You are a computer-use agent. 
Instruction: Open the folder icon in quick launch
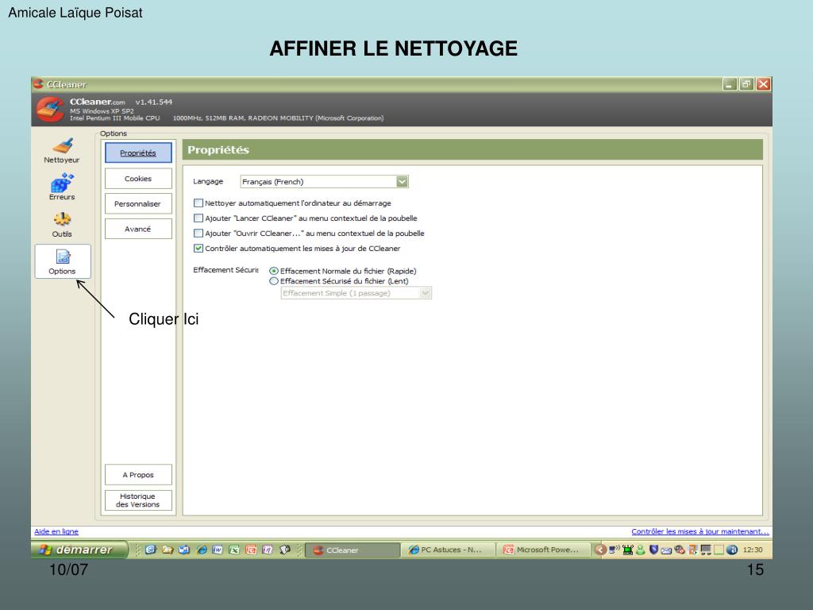click(x=168, y=550)
